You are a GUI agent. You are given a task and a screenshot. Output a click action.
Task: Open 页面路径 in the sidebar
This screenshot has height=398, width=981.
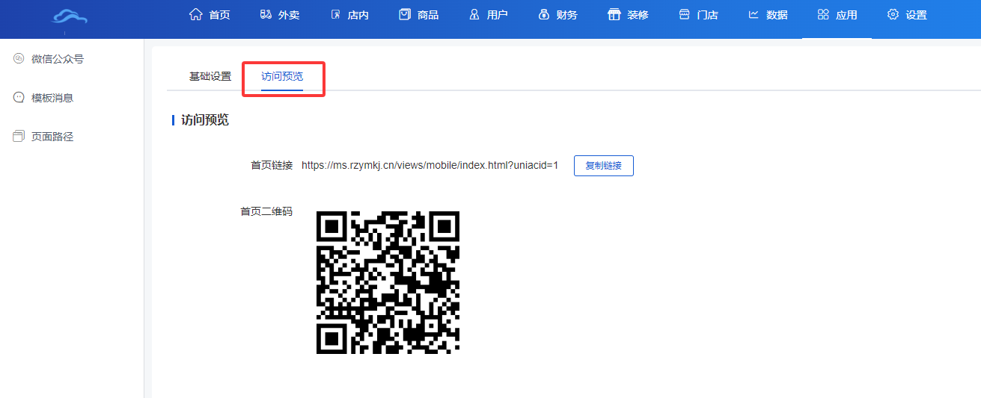(x=52, y=137)
